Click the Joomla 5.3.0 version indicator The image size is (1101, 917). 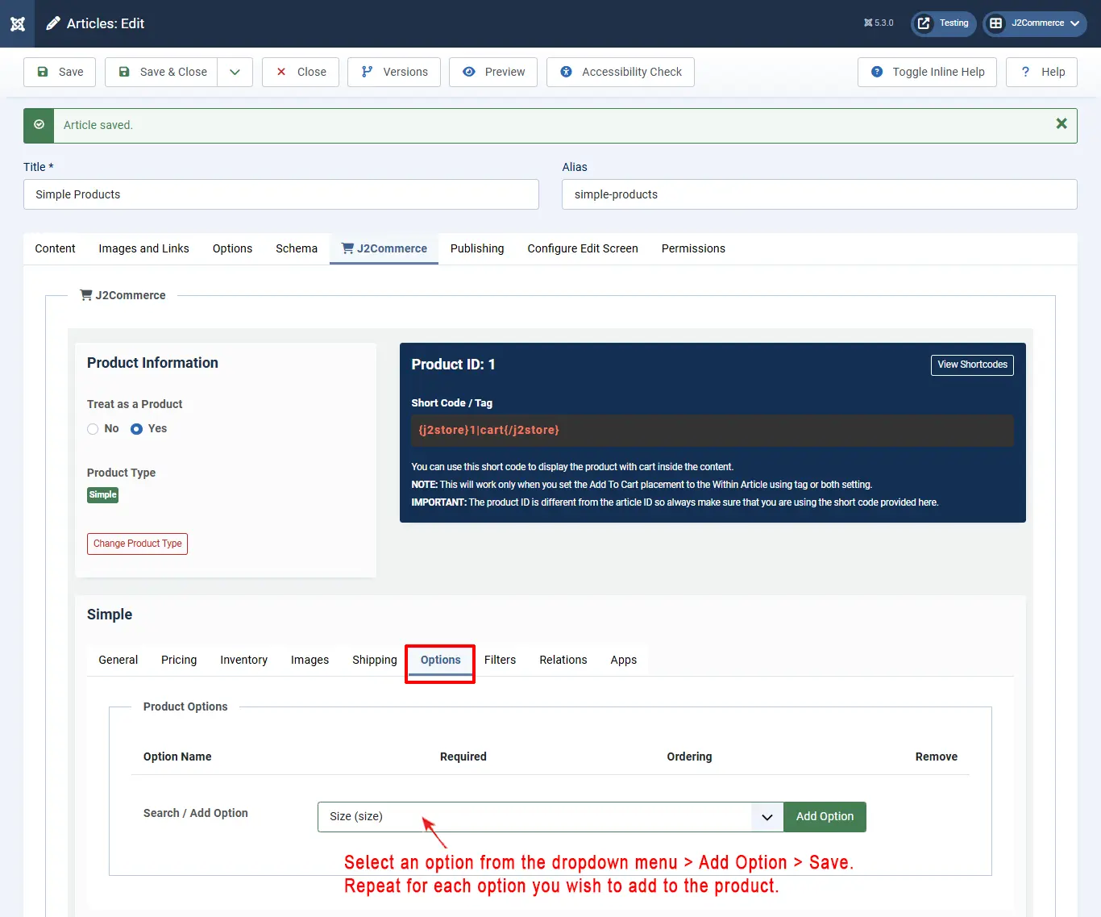(x=879, y=23)
